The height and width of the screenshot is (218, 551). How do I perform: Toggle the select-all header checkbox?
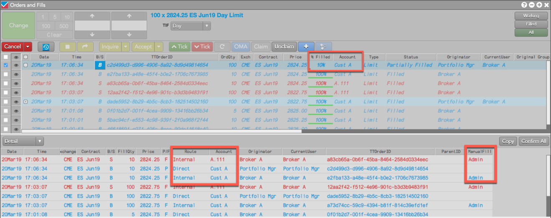click(x=5, y=57)
